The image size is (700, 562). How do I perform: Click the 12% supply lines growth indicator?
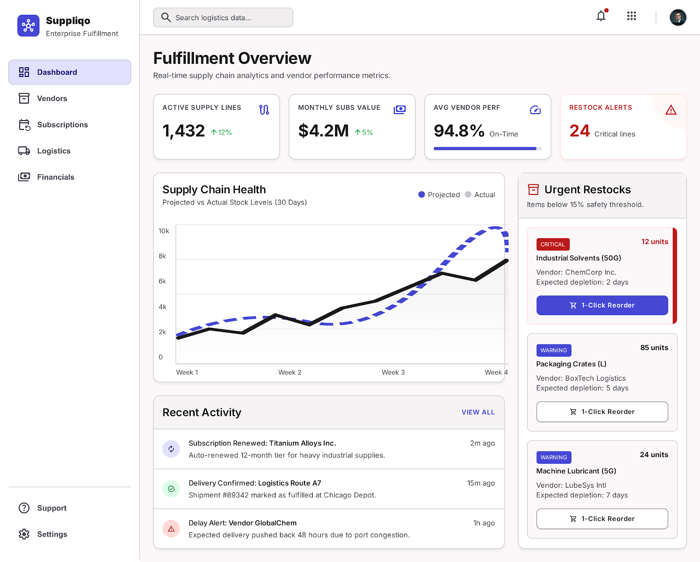pyautogui.click(x=221, y=132)
